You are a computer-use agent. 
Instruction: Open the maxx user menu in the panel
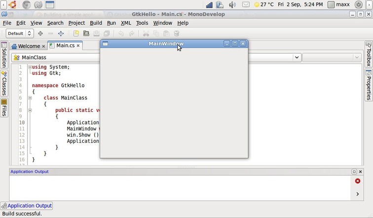tap(339, 4)
